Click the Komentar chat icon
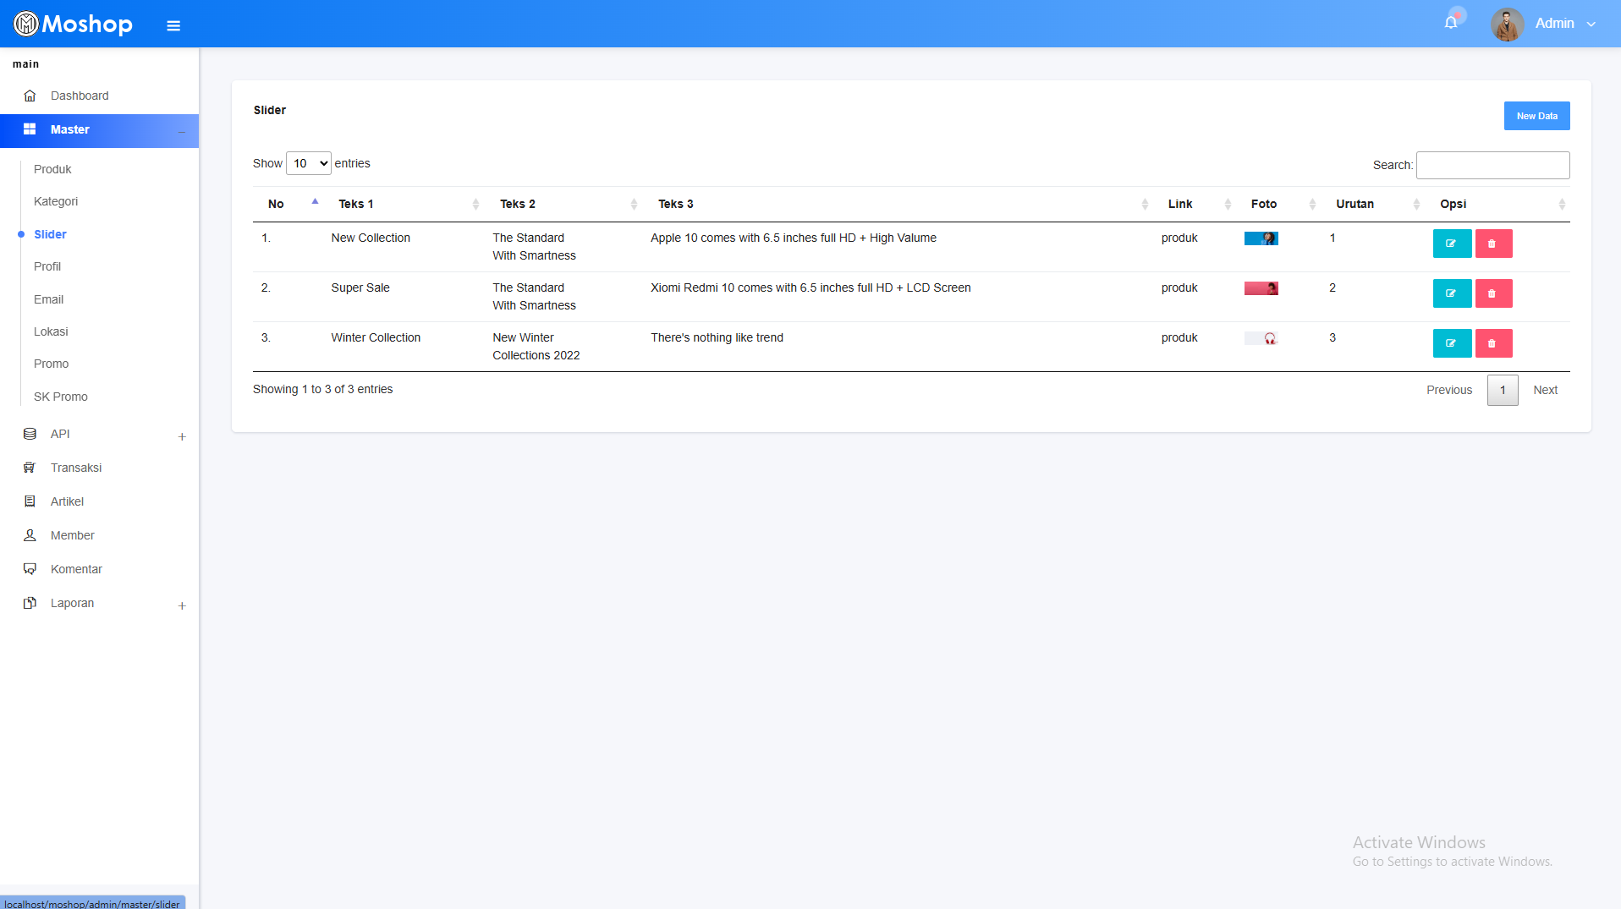This screenshot has width=1621, height=909. click(x=30, y=569)
